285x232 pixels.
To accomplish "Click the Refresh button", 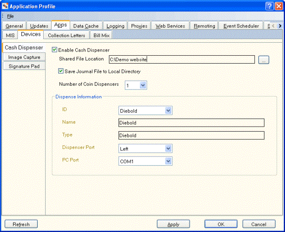I will (21, 224).
